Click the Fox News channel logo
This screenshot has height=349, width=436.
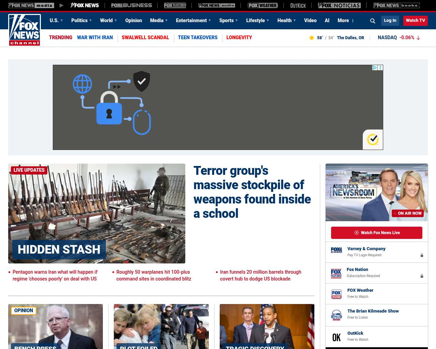(25, 30)
